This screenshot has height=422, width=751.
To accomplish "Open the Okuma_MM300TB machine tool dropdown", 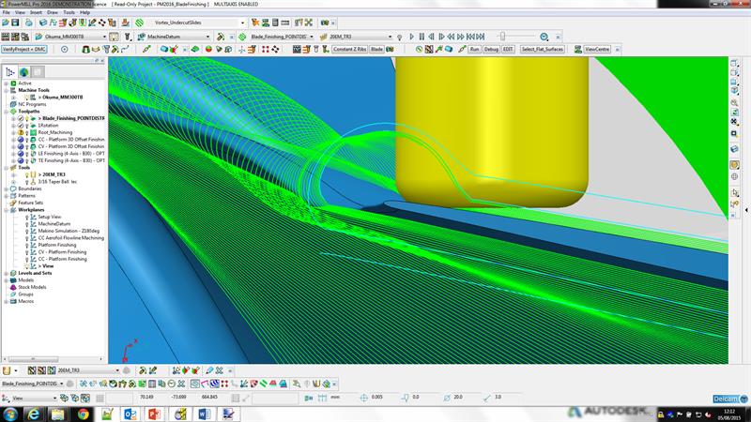I will pos(104,37).
